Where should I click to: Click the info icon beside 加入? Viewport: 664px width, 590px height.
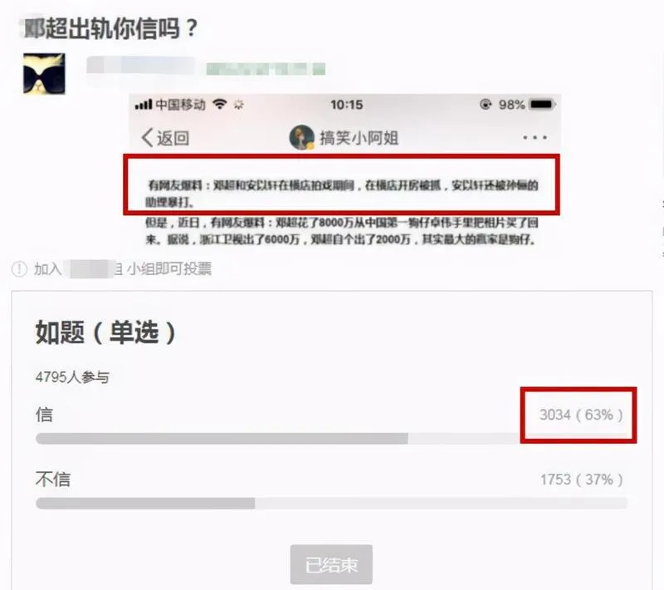tap(19, 268)
